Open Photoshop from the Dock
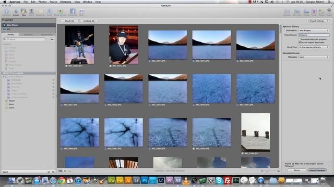334x187 pixels. pyautogui.click(x=145, y=180)
